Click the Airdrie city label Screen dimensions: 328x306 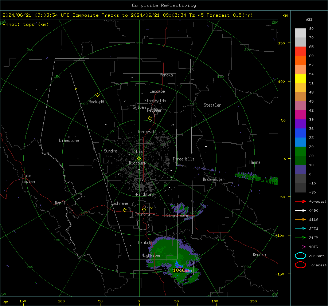tap(144, 194)
